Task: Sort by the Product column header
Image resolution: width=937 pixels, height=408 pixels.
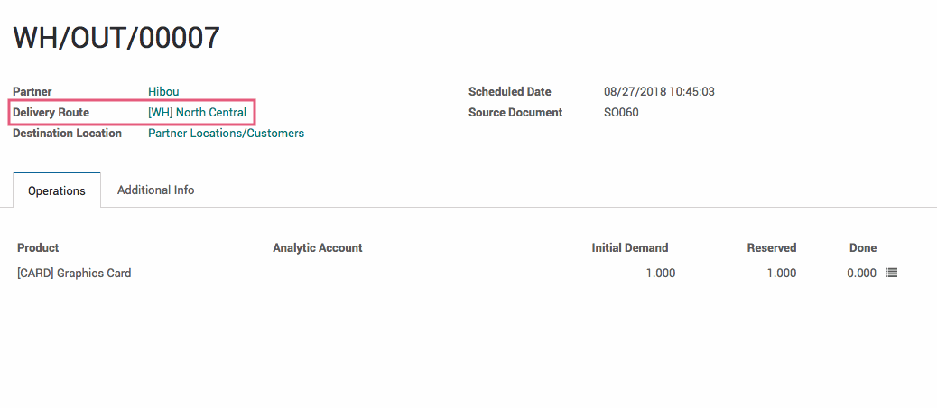Action: pos(38,248)
